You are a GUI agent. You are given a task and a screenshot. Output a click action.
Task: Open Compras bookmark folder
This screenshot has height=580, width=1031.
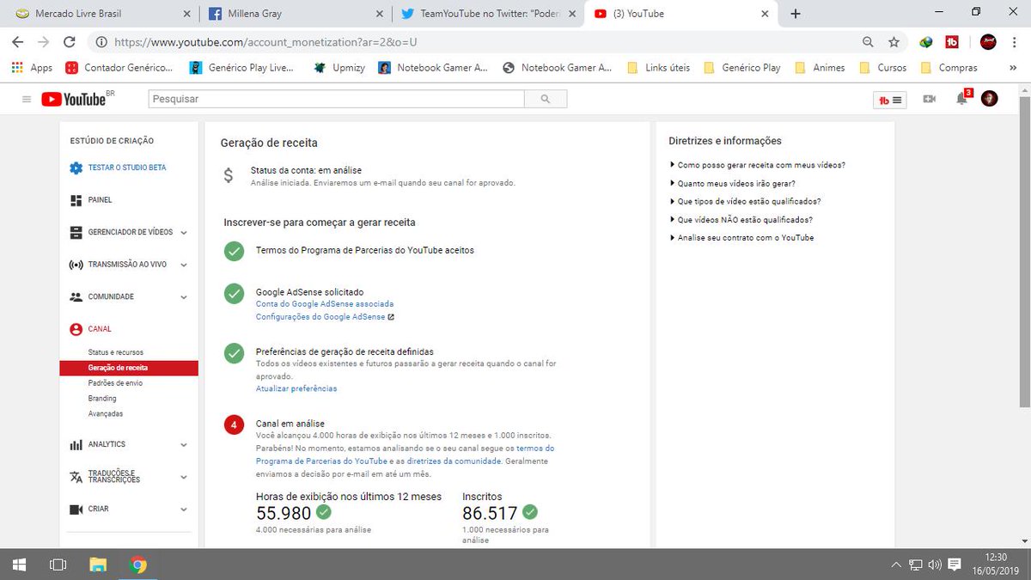[x=949, y=67]
